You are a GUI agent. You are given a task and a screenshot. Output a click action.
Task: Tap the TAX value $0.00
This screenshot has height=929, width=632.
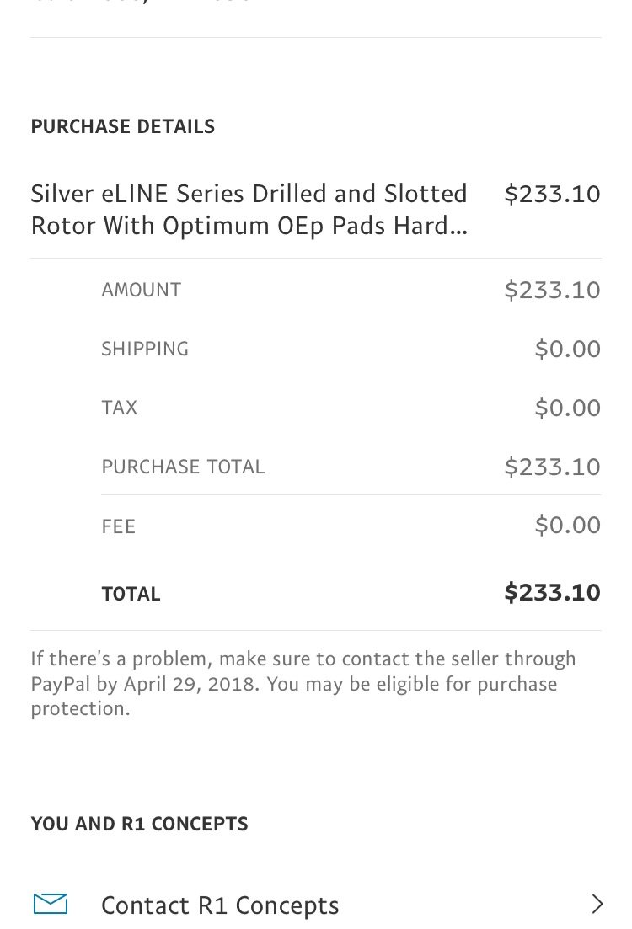point(567,408)
